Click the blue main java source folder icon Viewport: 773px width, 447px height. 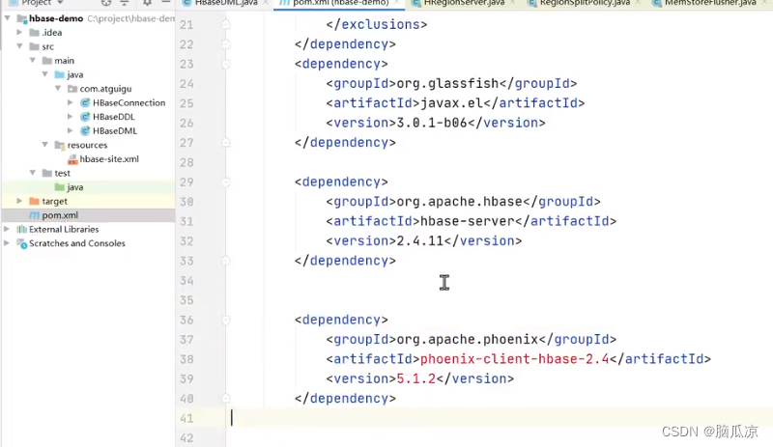[60, 75]
